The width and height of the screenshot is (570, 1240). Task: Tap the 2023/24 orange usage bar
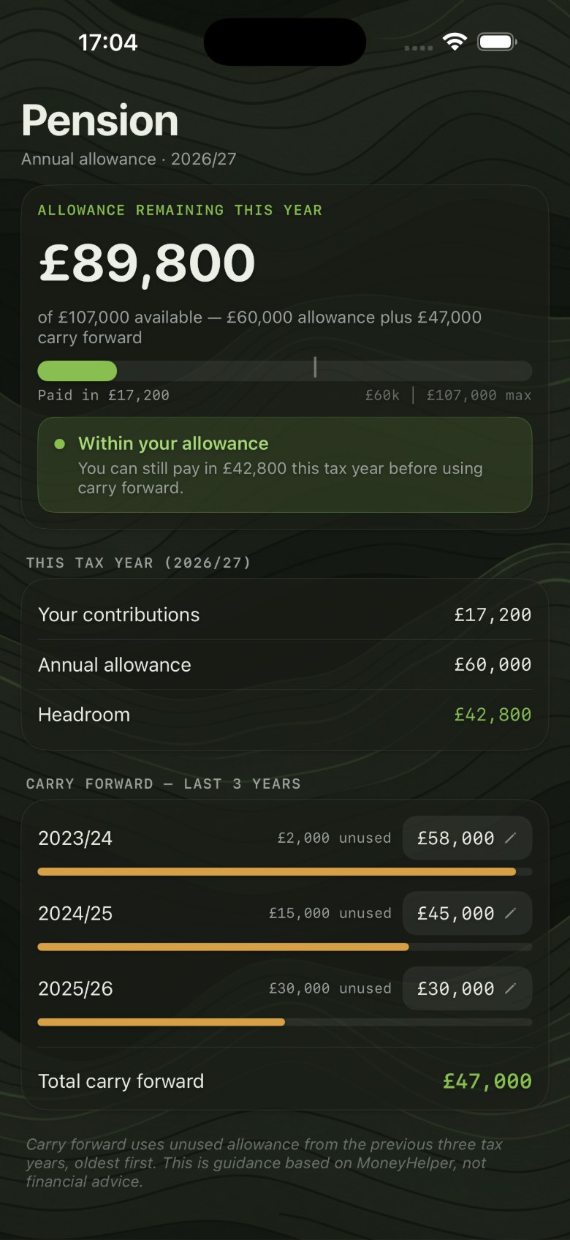[x=277, y=871]
